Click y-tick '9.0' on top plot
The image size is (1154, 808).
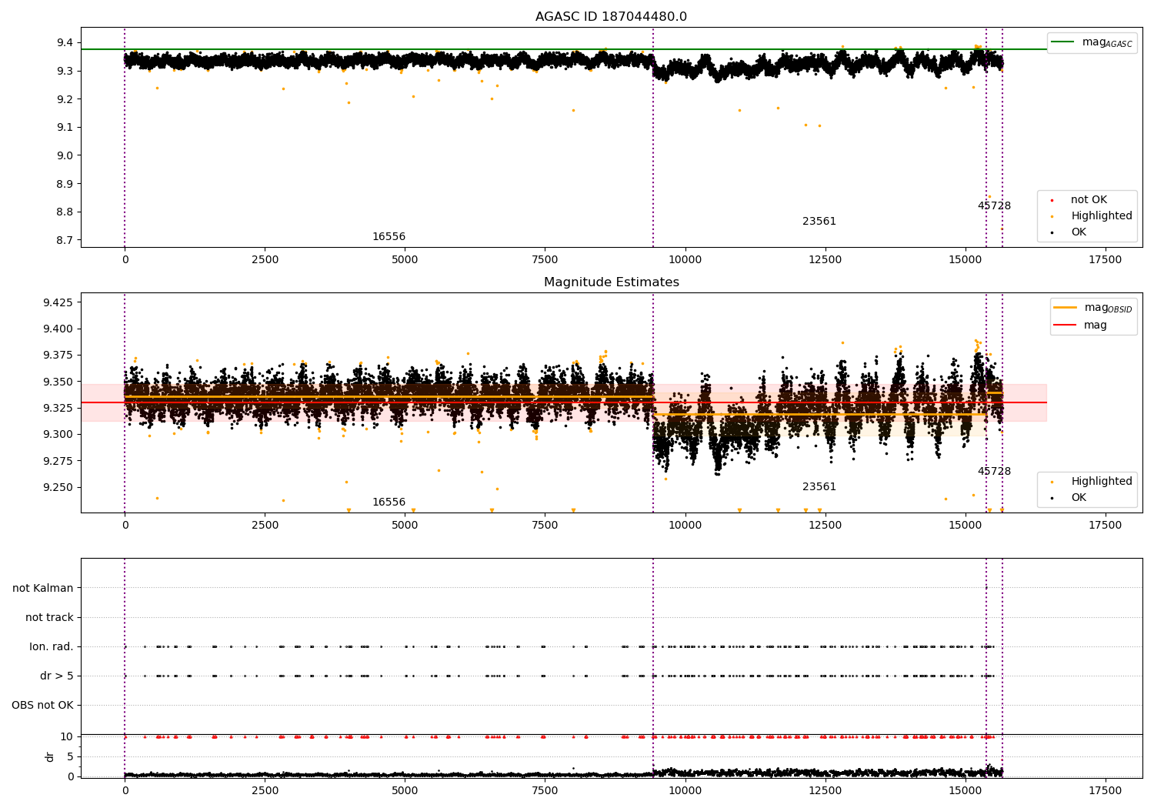(65, 155)
